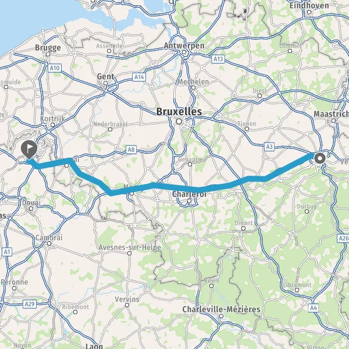
Task: Click the A14 road shield near Gent
Action: [140, 77]
